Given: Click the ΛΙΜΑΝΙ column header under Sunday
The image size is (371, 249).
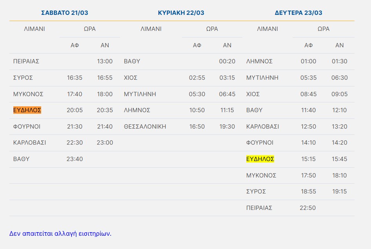Looking at the screenshot, I should 151,29.
